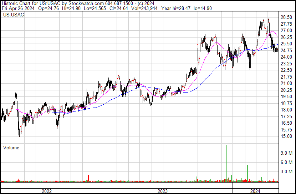Click the red volume bar in late 2022
296x194 pixels.
[x=88, y=178]
